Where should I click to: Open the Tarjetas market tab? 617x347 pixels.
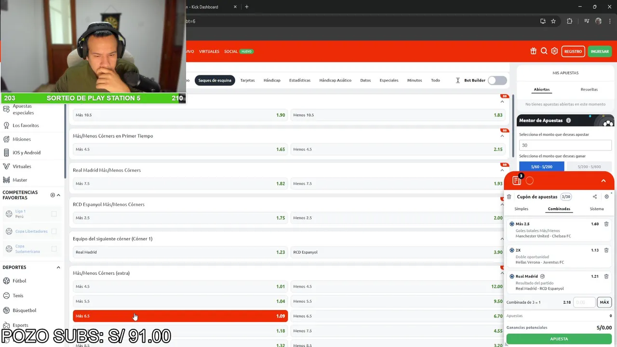pos(247,80)
